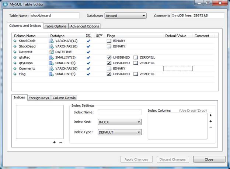Click the Index Name input field
The width and height of the screenshot is (230, 169).
[x=119, y=112]
